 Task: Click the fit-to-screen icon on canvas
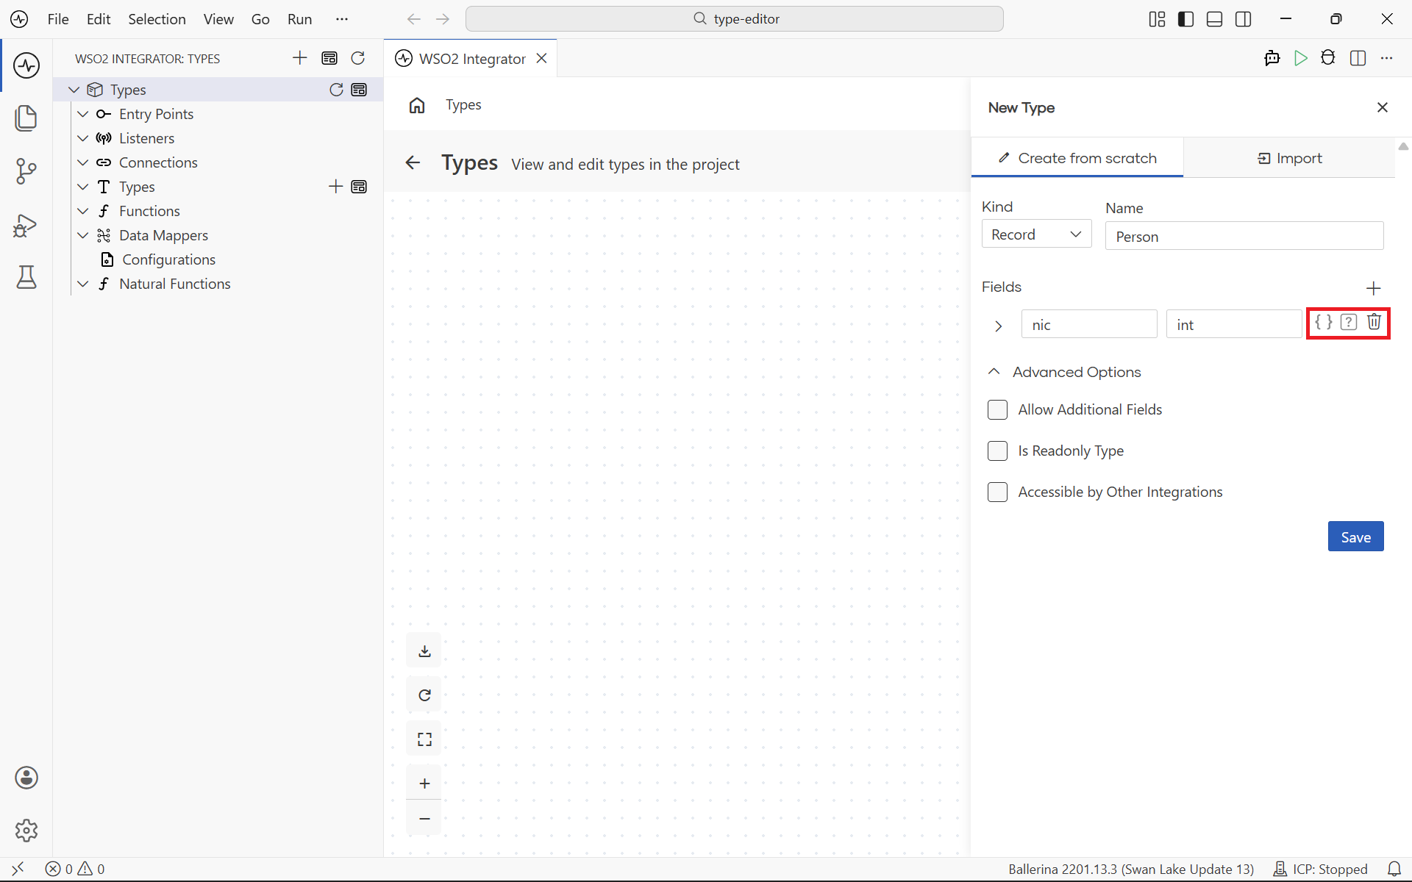[424, 739]
